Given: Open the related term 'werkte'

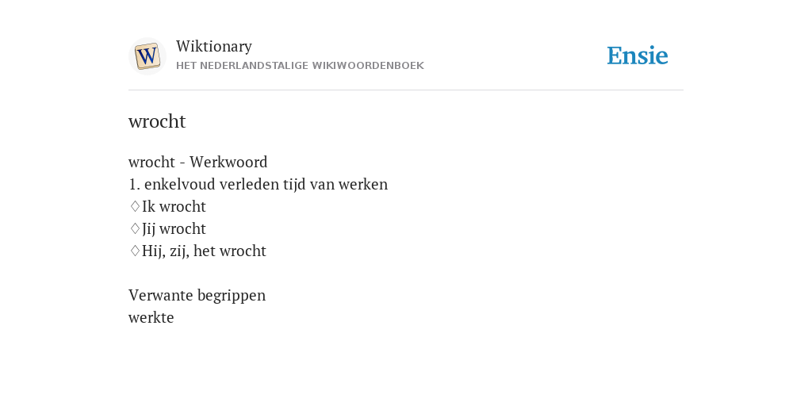Looking at the screenshot, I should pos(151,317).
